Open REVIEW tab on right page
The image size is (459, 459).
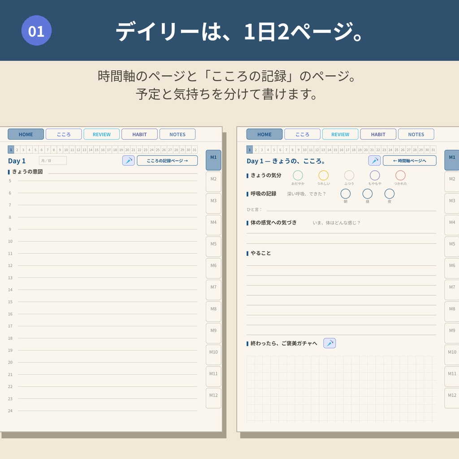click(340, 134)
